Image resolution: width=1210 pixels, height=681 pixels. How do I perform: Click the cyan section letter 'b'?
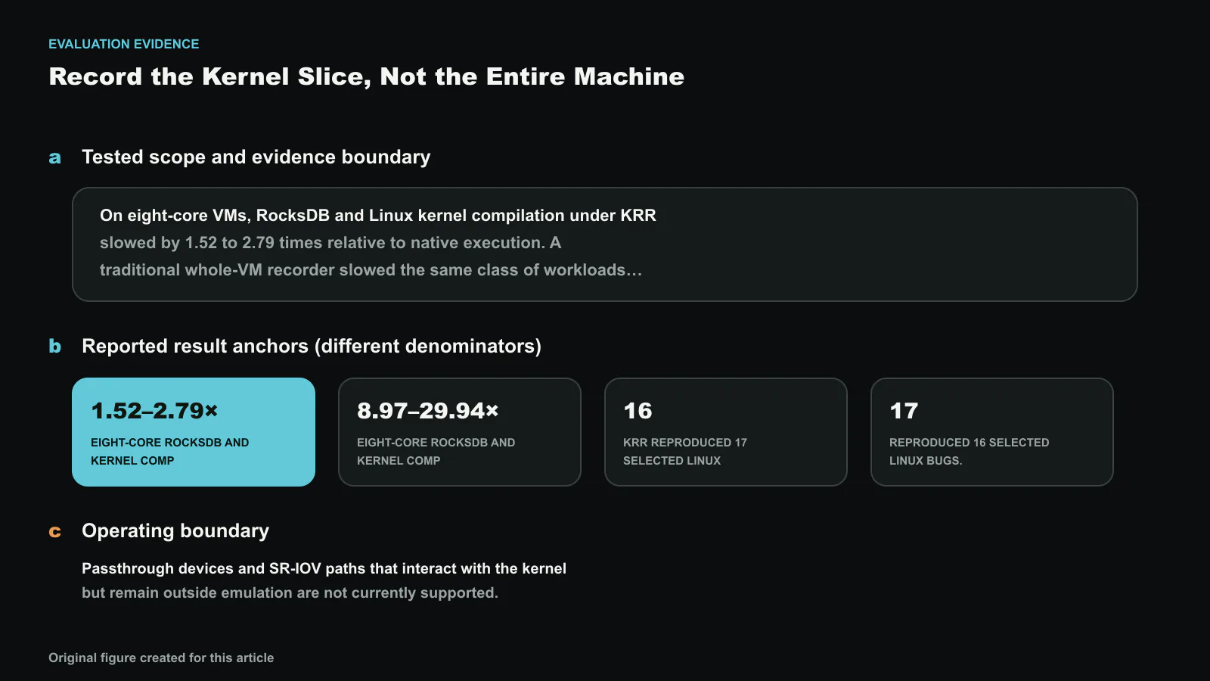(x=54, y=346)
